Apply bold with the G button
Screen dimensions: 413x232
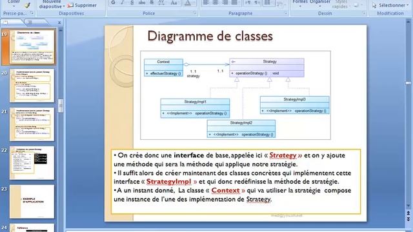point(113,3)
